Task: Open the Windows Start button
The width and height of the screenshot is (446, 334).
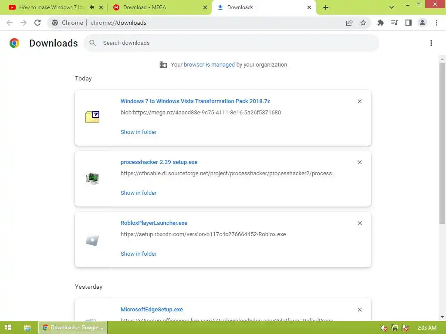Action: click(8, 327)
